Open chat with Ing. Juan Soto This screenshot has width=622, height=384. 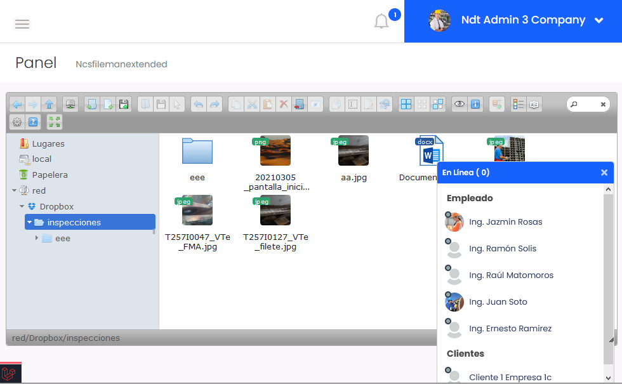coord(498,302)
